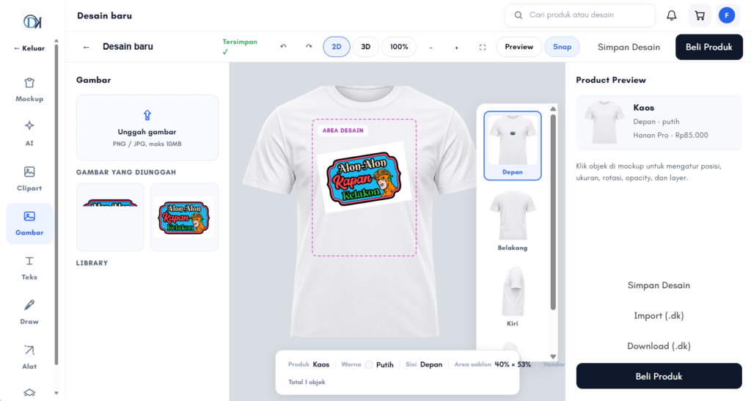Click Import (.dk) option

pos(659,316)
